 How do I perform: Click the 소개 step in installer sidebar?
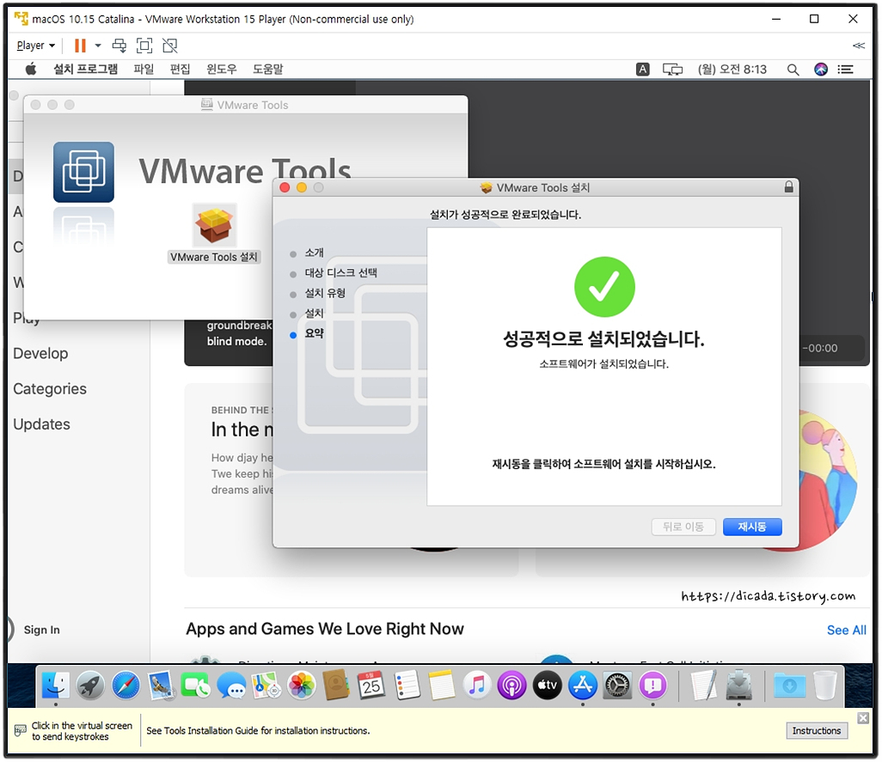[314, 253]
